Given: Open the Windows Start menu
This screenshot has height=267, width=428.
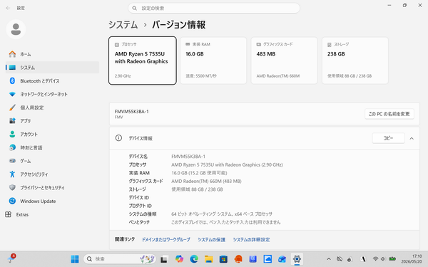Looking at the screenshot, I should point(74,259).
